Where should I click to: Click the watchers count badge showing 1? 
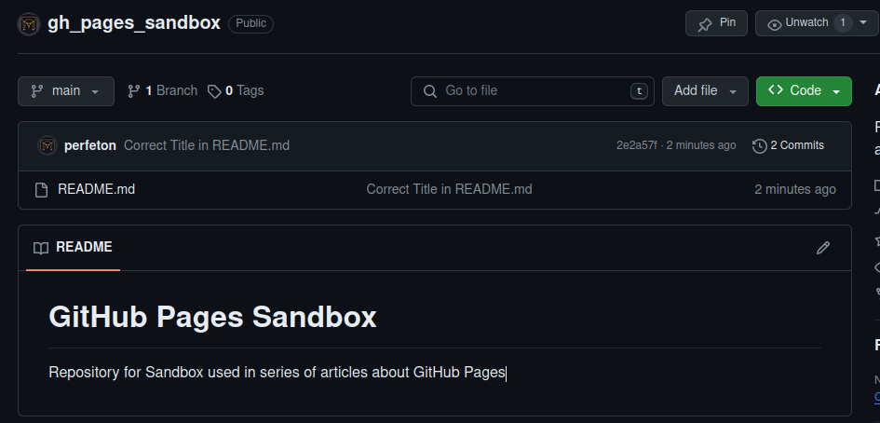843,23
